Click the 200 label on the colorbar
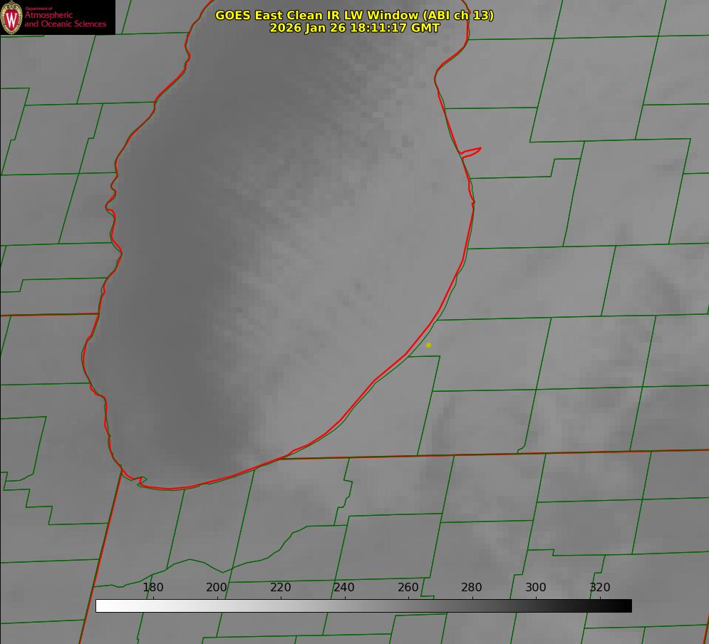 point(217,588)
